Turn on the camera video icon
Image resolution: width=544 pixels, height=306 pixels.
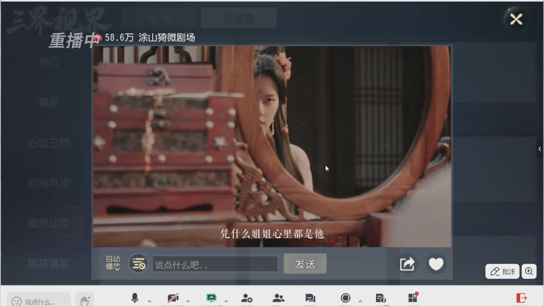[173, 298]
